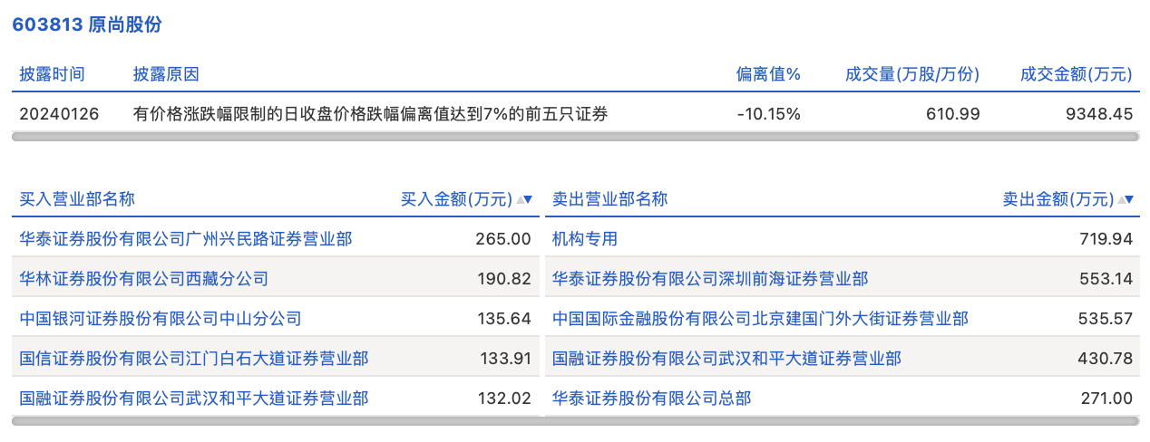Select the 成交金额(万元) column header

coord(1076,74)
